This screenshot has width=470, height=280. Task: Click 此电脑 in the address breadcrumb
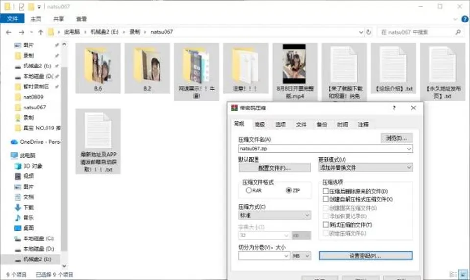pos(72,32)
